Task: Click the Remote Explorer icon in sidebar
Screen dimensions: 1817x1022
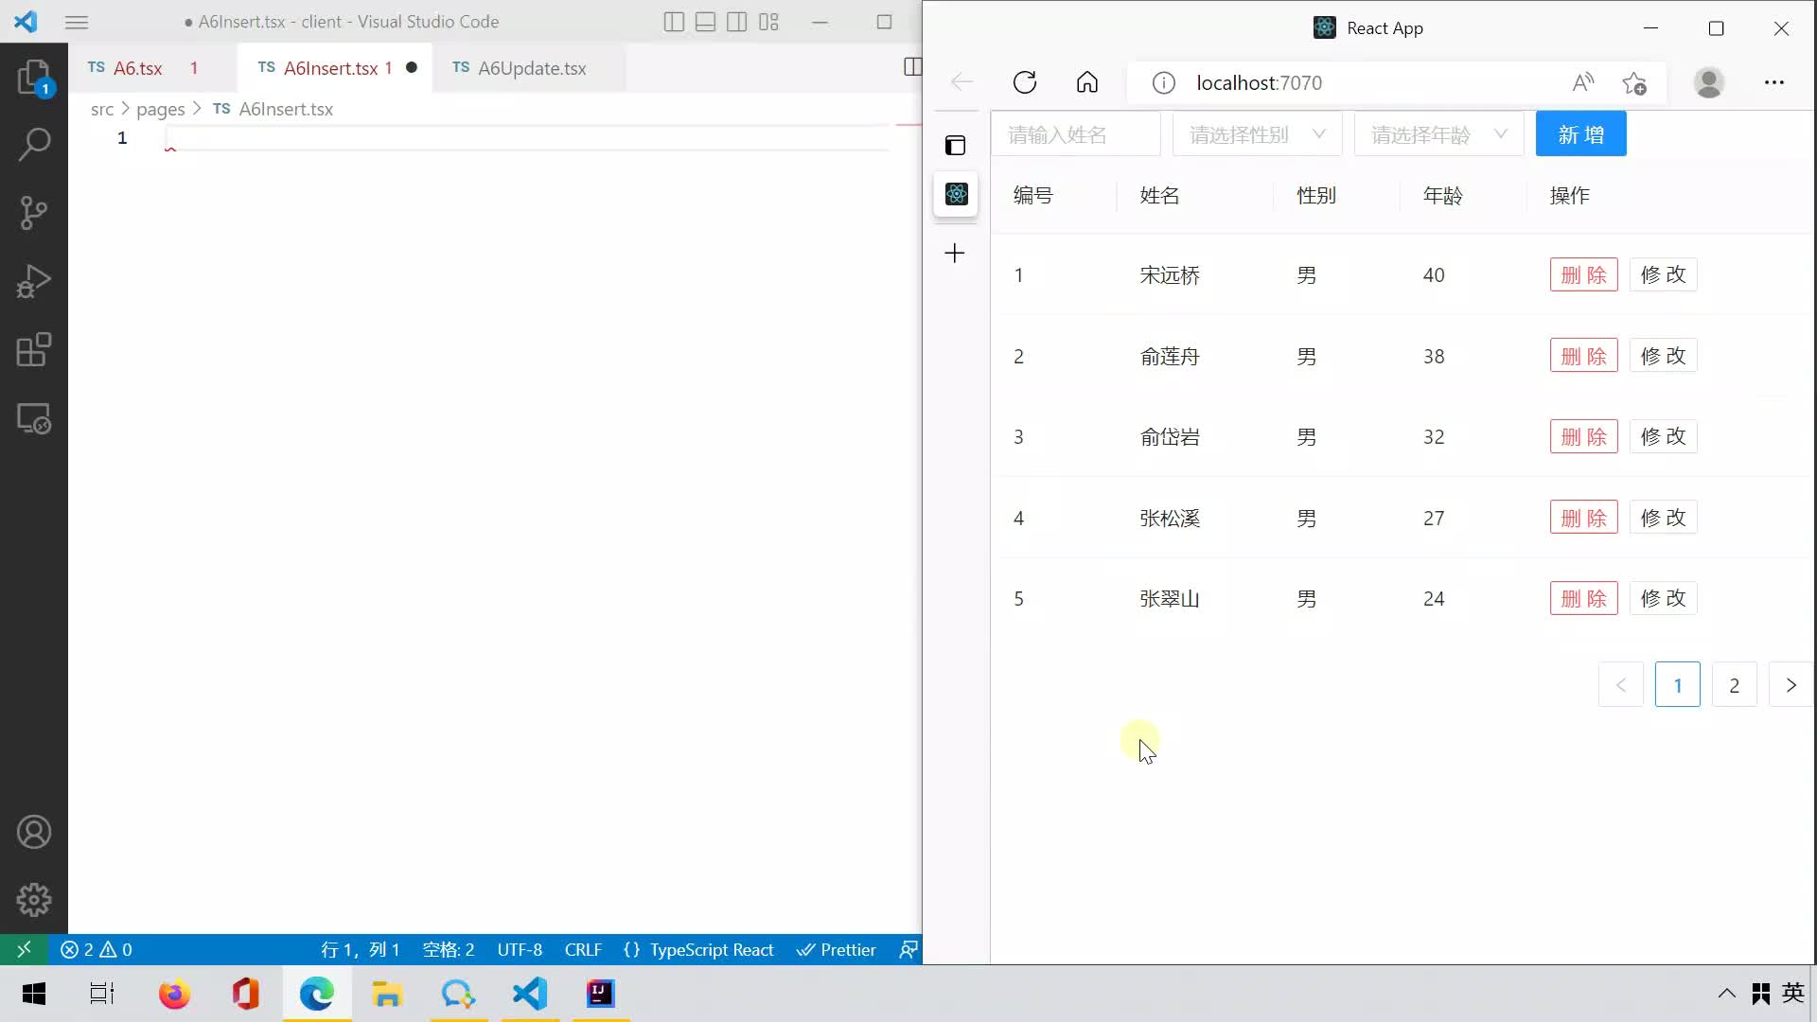Action: click(34, 418)
